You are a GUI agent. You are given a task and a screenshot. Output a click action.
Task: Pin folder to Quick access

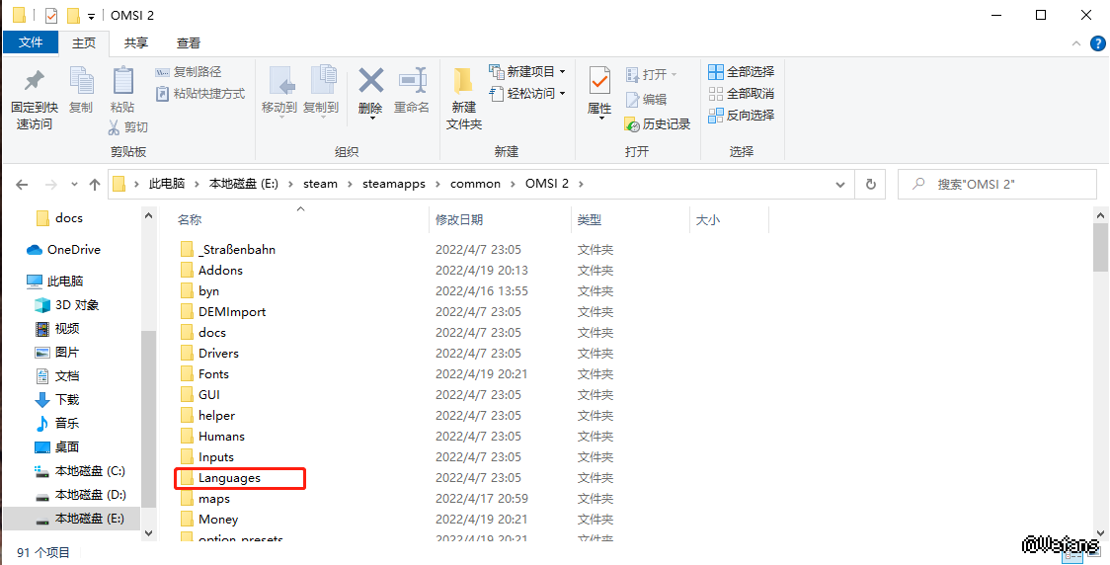point(34,99)
